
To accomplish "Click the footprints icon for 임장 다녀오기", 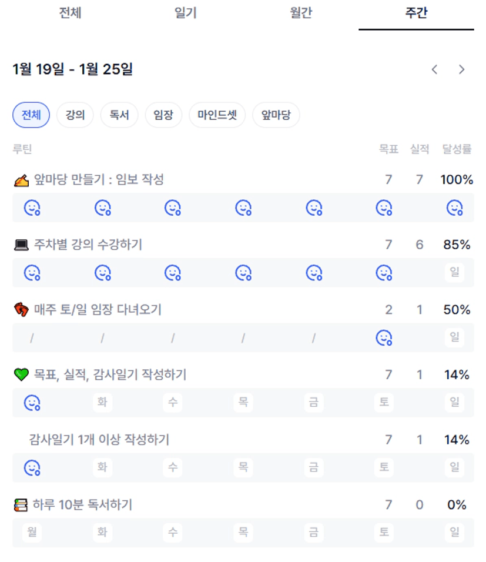I will tap(21, 310).
